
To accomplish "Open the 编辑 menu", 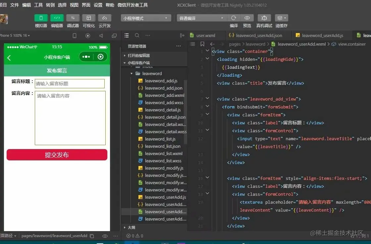I will (26, 5).
